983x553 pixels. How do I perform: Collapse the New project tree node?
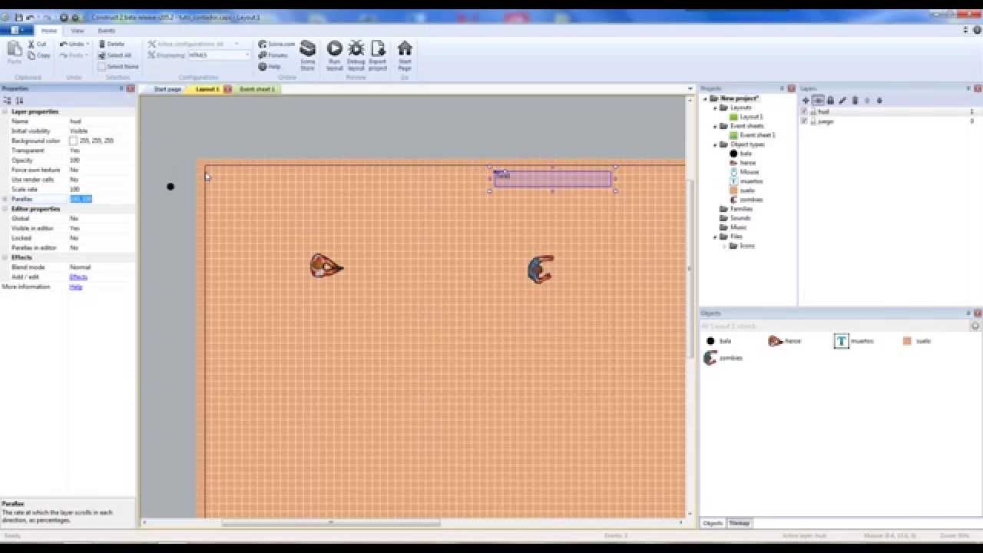point(704,98)
